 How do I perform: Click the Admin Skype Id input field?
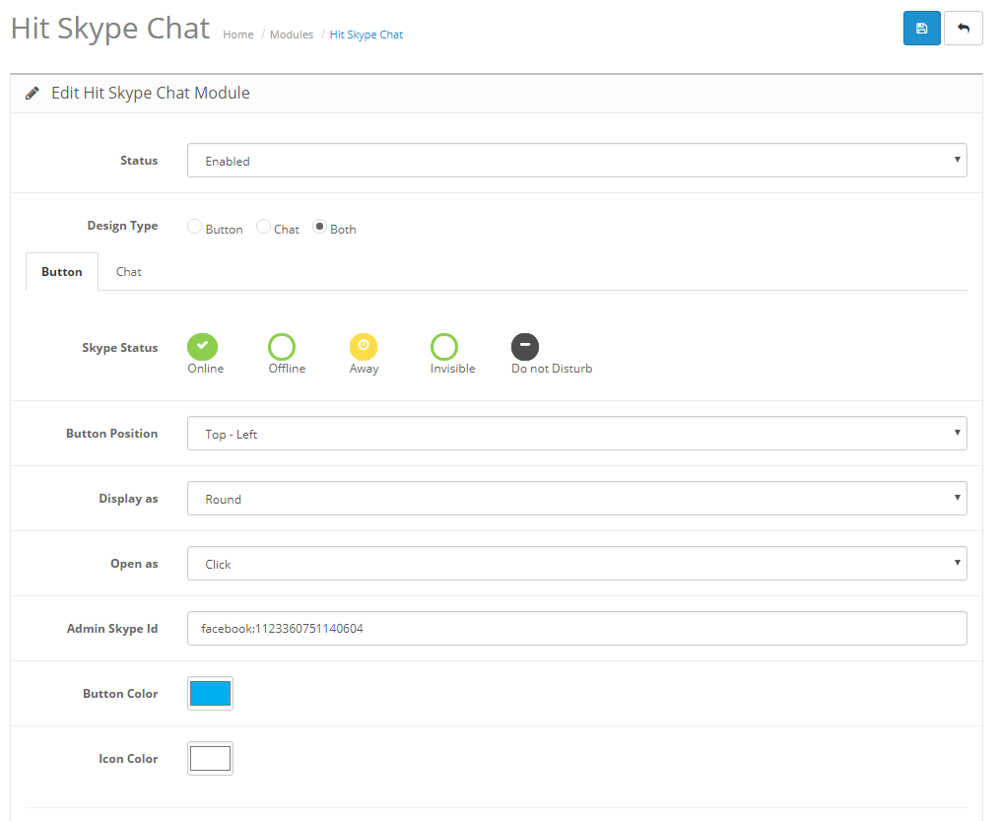[576, 628]
